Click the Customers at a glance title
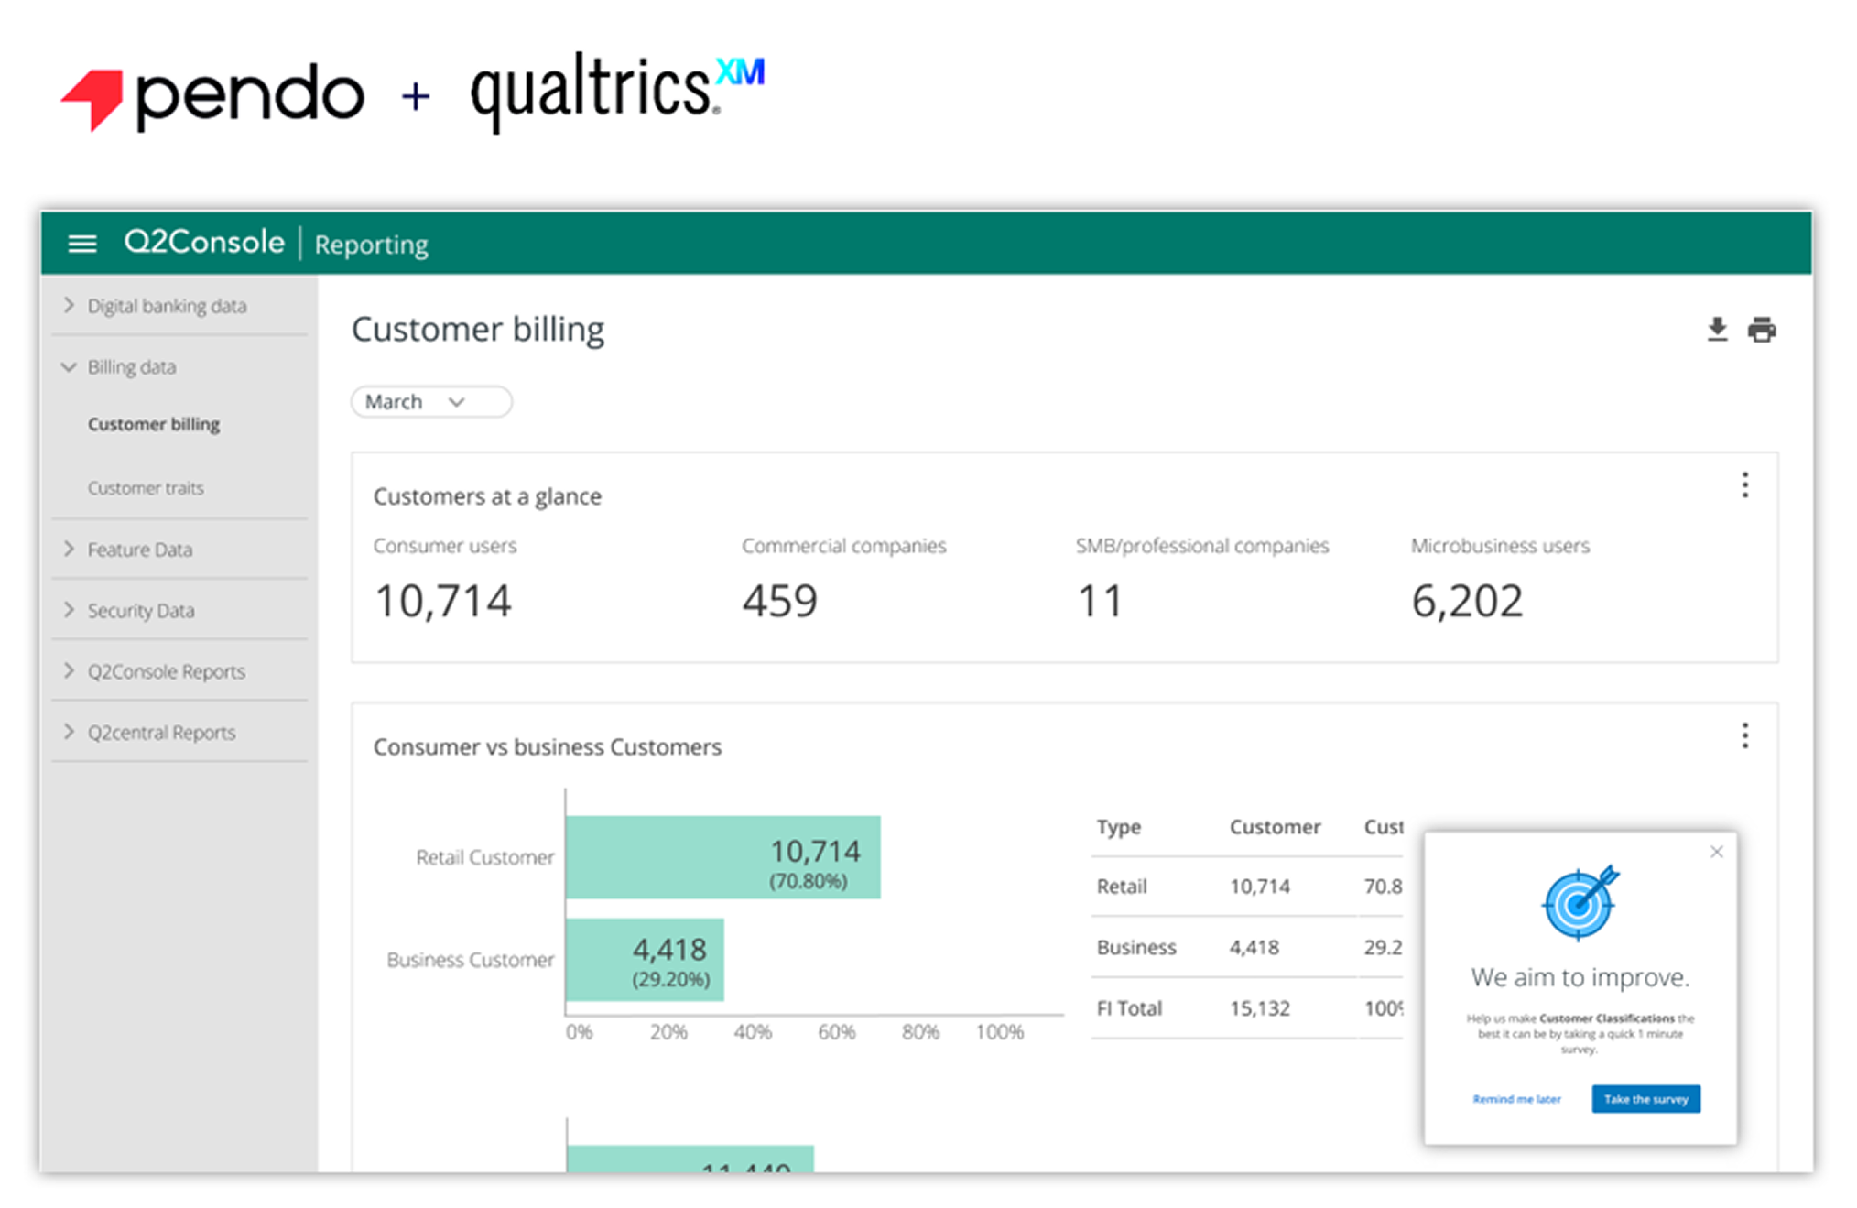The image size is (1857, 1208). 487,496
